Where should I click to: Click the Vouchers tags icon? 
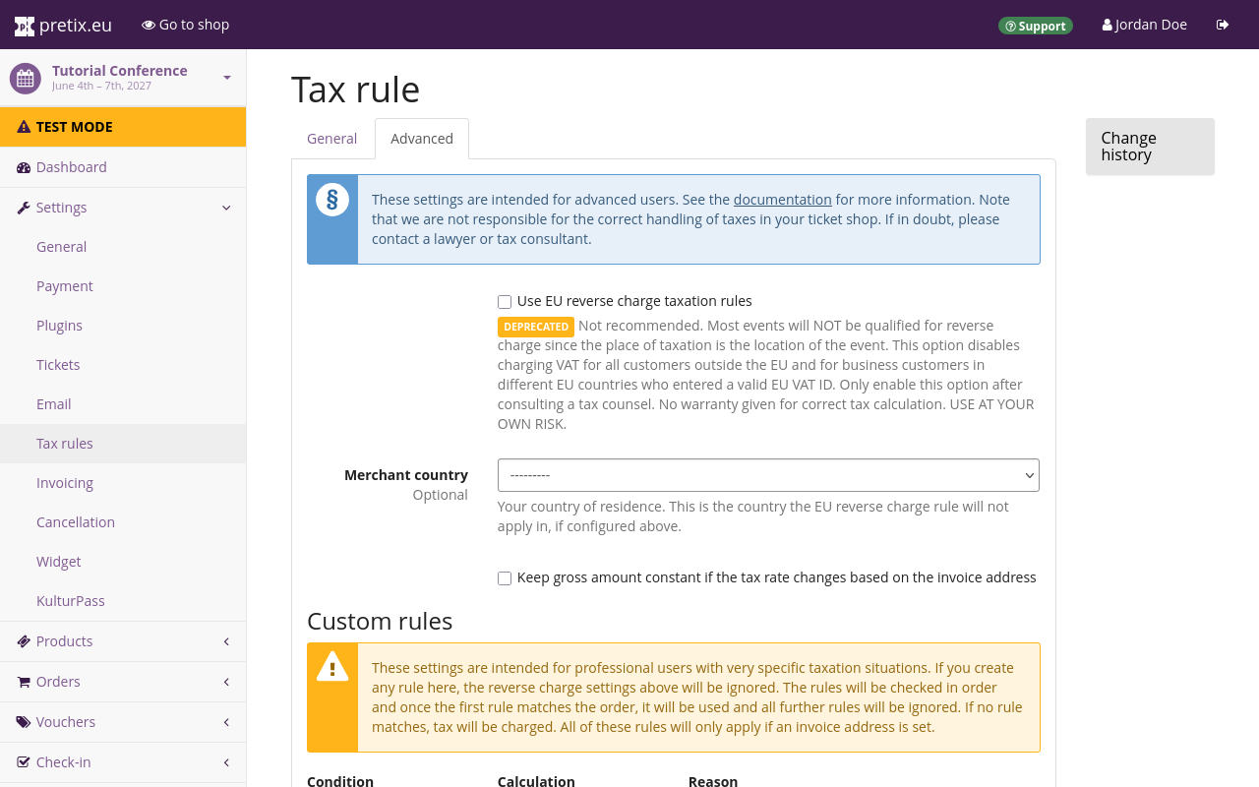click(x=24, y=722)
